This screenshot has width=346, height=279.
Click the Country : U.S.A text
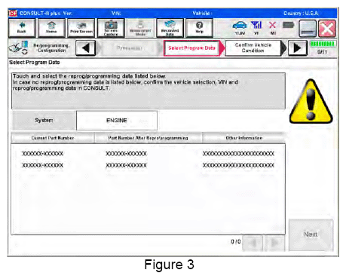tap(301, 13)
